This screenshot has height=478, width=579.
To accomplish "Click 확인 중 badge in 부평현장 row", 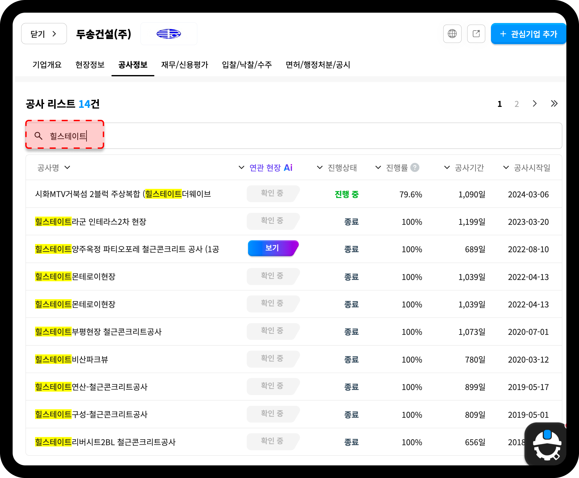I will 273,331.
